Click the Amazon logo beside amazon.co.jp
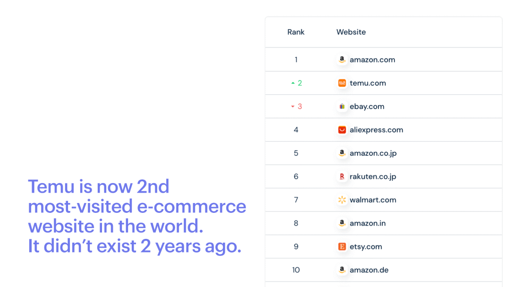Image resolution: width=510 pixels, height=287 pixels. pyautogui.click(x=342, y=153)
